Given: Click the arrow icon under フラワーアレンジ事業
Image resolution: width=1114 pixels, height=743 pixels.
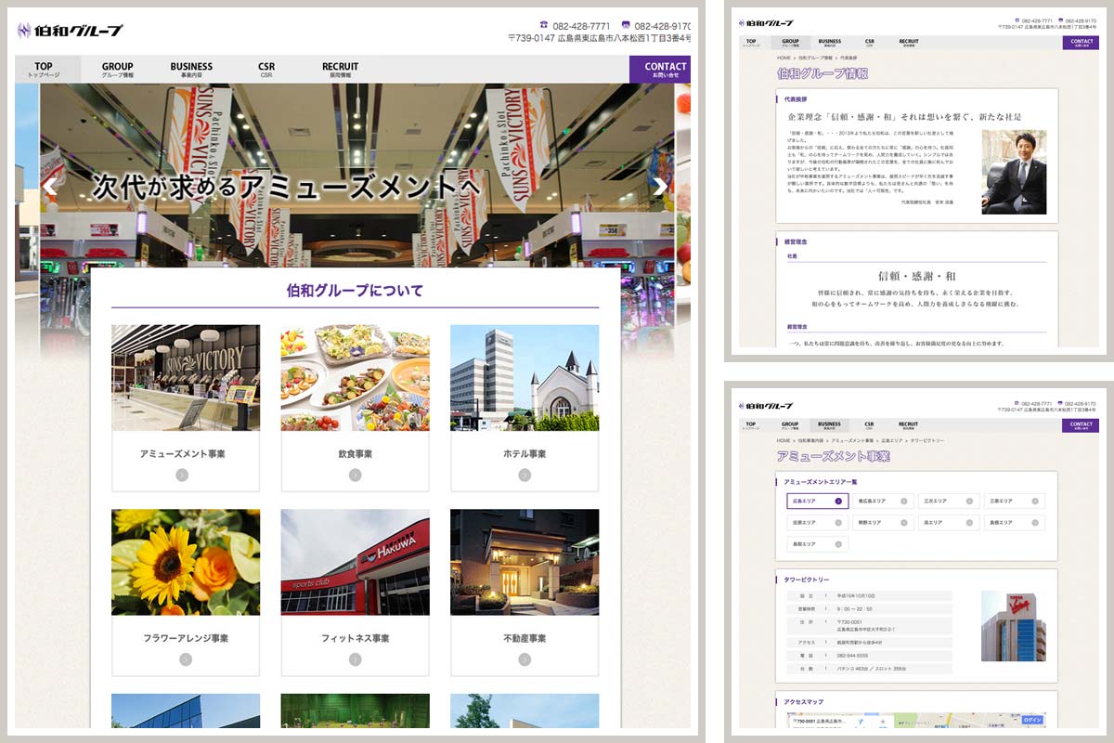Looking at the screenshot, I should pos(186,659).
